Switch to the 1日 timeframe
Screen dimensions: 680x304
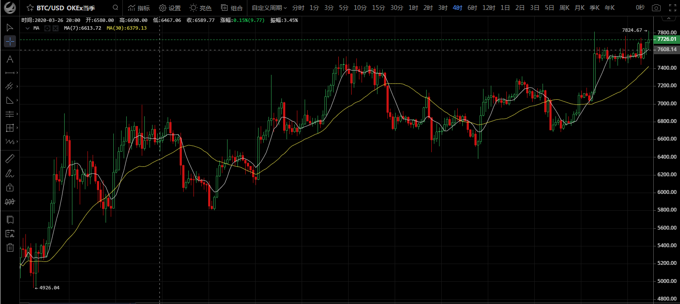click(x=505, y=8)
